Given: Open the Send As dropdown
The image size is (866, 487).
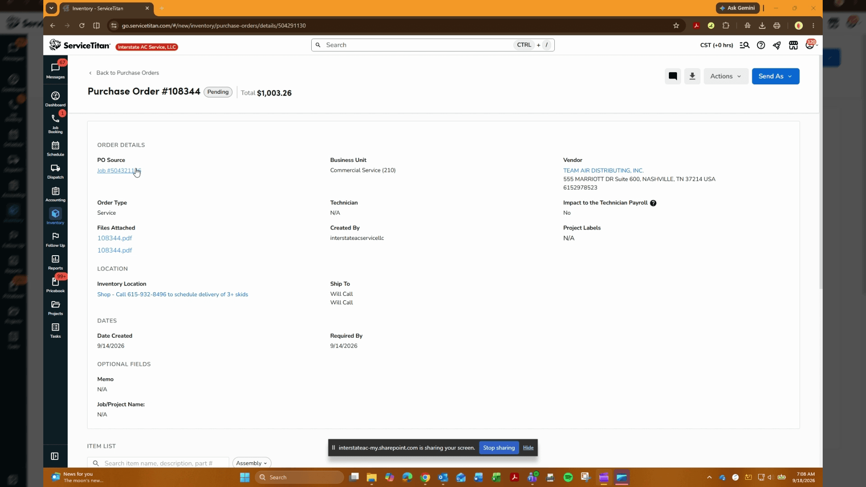Looking at the screenshot, I should click(x=775, y=76).
